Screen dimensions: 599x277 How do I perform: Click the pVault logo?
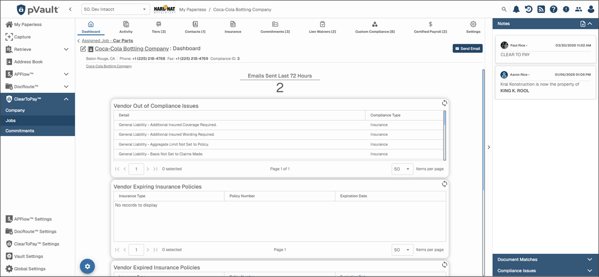[x=39, y=9]
